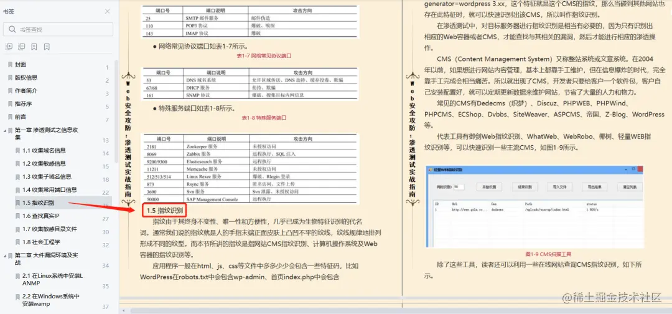Image resolution: width=672 pixels, height=314 pixels.
Task: Click the expand all bookmarks icon
Action: coord(9,46)
